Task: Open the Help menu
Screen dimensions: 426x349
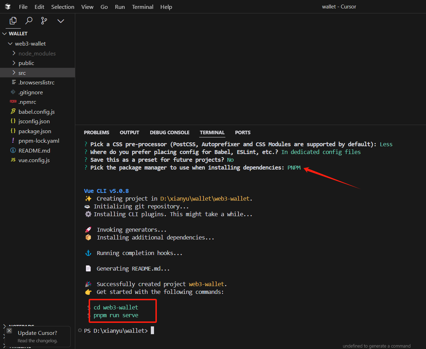Action: 166,7
